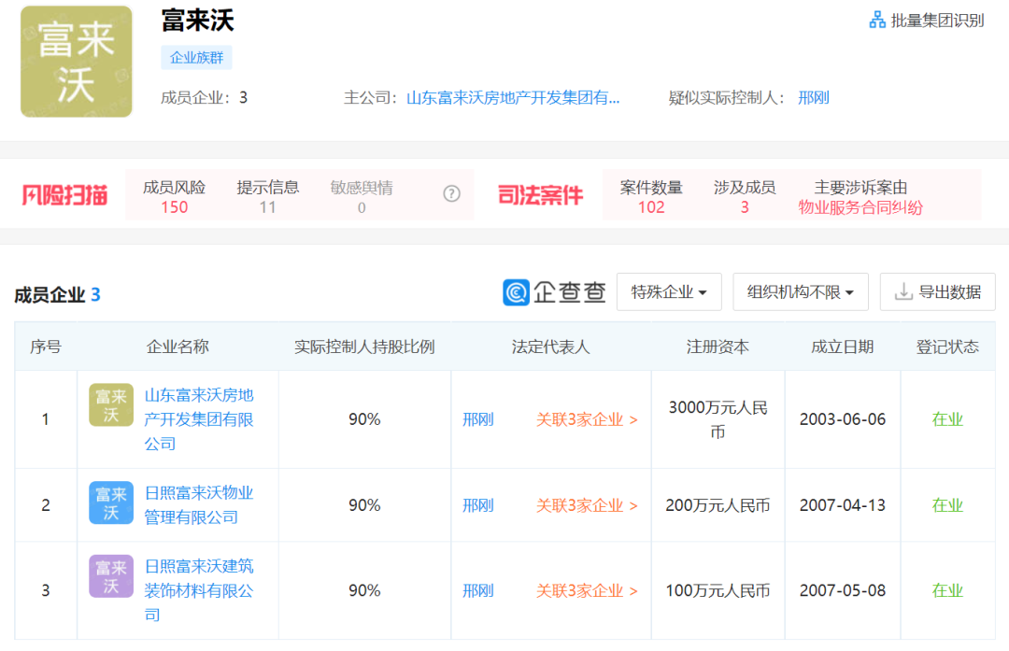The height and width of the screenshot is (651, 1009).
Task: Click the 登记状态 column header
Action: pyautogui.click(x=947, y=347)
